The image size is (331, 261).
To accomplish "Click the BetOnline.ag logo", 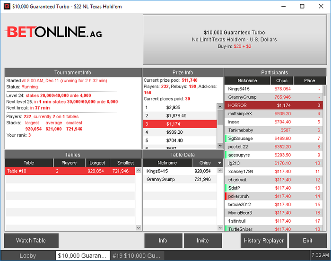I will coord(53,32).
